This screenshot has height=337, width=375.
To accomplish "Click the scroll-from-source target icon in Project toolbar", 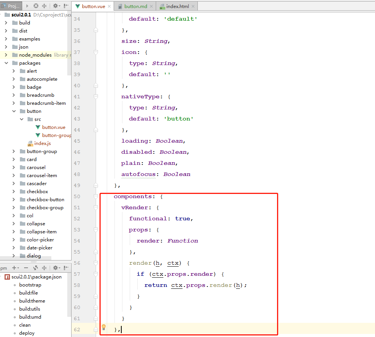I will tap(36, 6).
